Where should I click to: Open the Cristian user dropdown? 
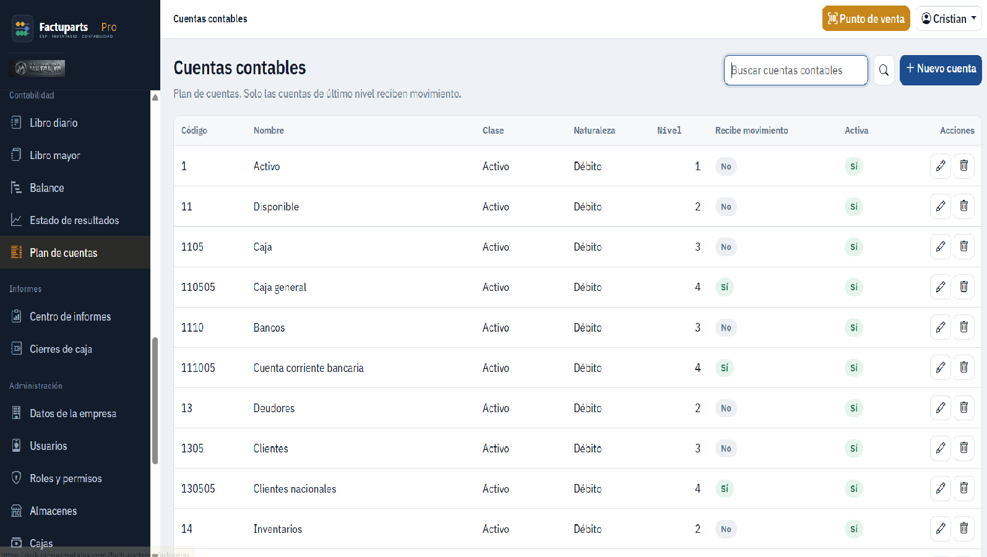click(949, 19)
